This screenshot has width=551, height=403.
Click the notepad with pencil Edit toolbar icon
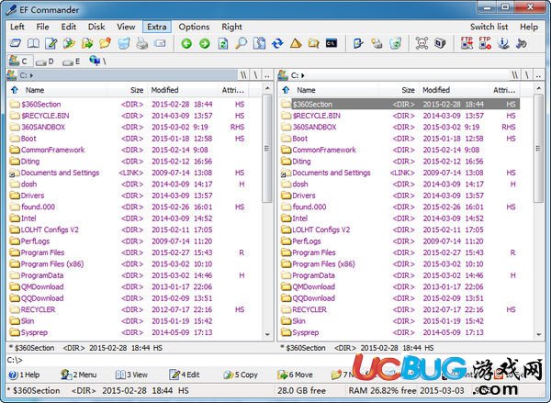pyautogui.click(x=51, y=43)
